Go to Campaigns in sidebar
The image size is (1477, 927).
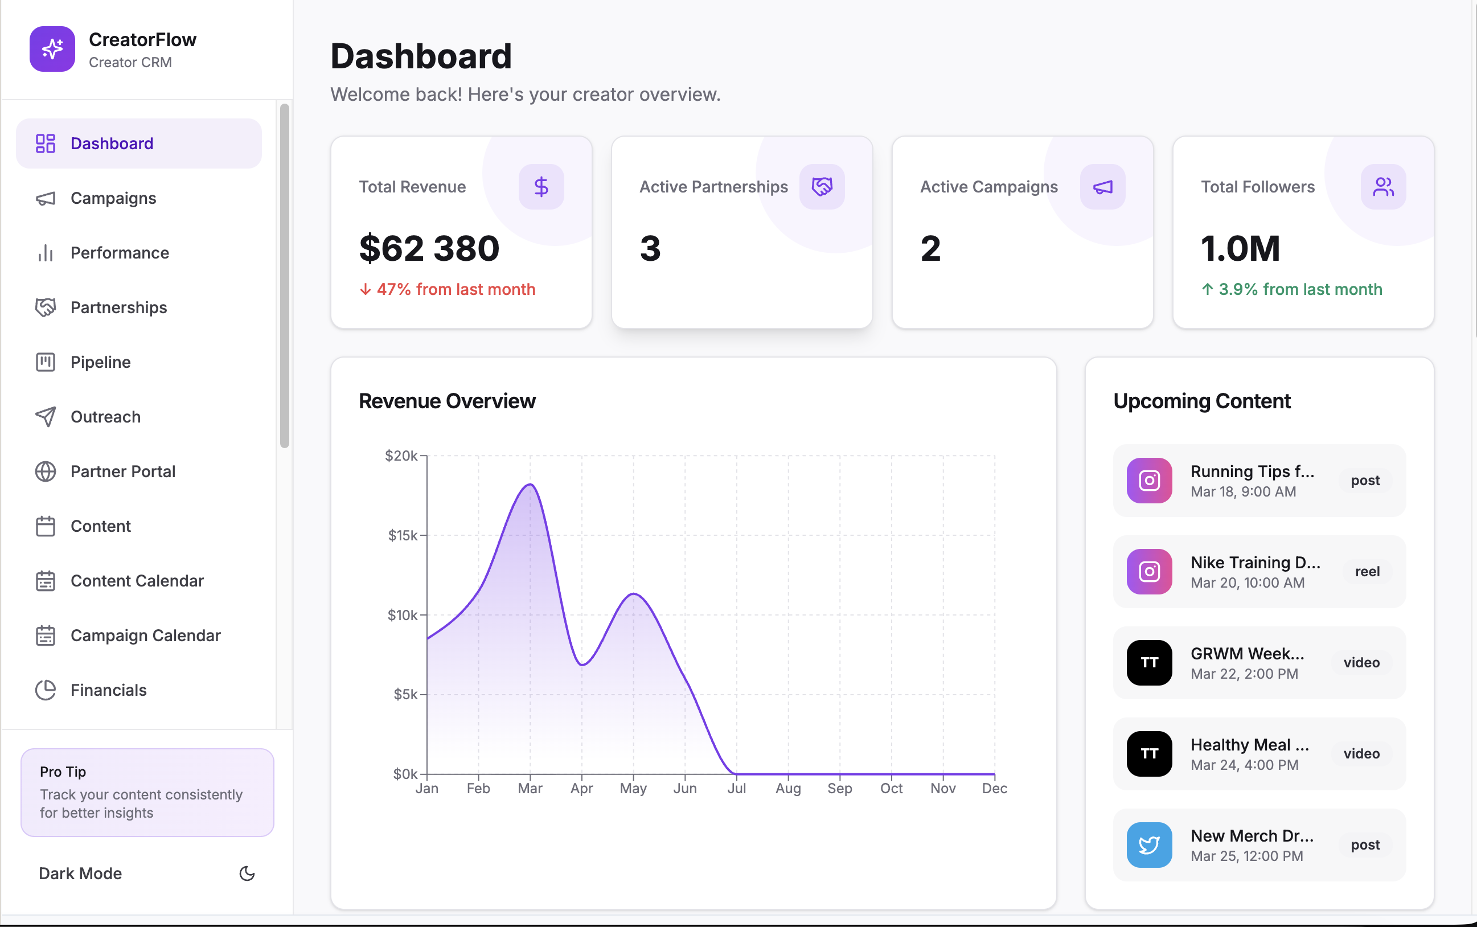tap(138, 198)
